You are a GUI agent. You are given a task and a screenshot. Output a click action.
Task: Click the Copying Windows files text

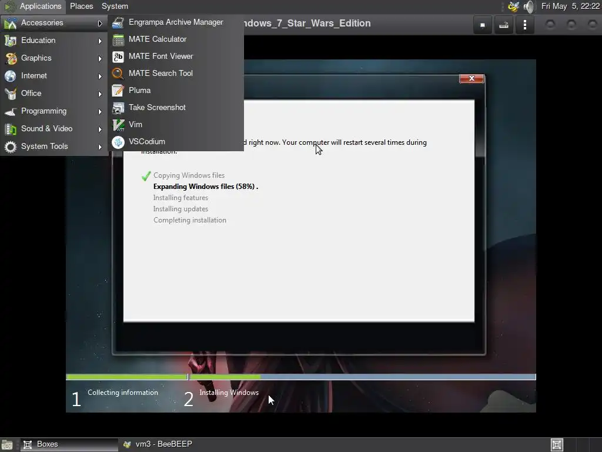click(x=189, y=175)
